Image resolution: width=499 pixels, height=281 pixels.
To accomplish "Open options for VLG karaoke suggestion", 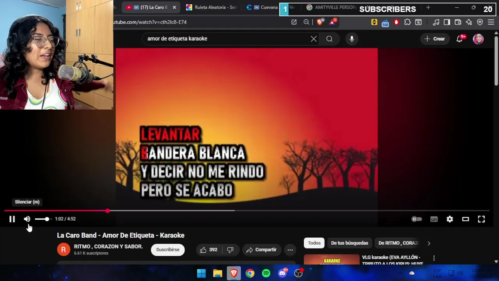I will pos(434,258).
